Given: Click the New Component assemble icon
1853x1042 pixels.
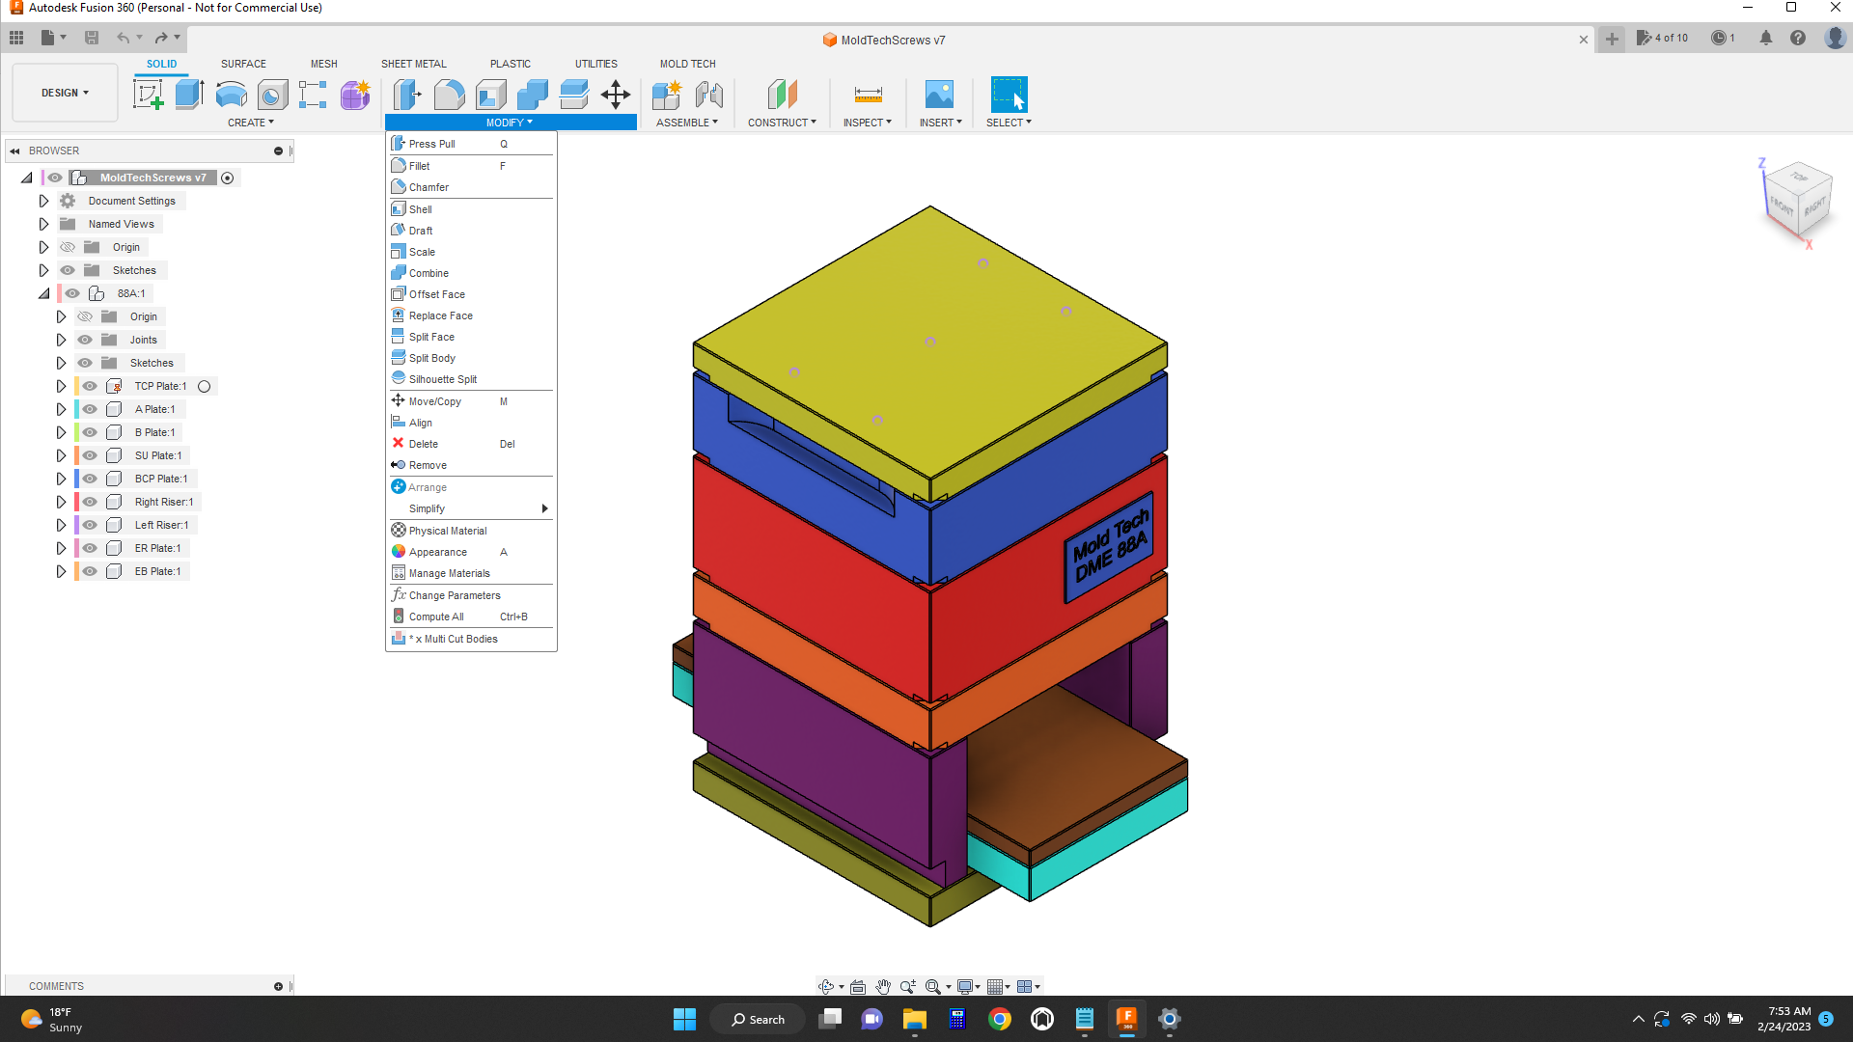Looking at the screenshot, I should tap(667, 95).
